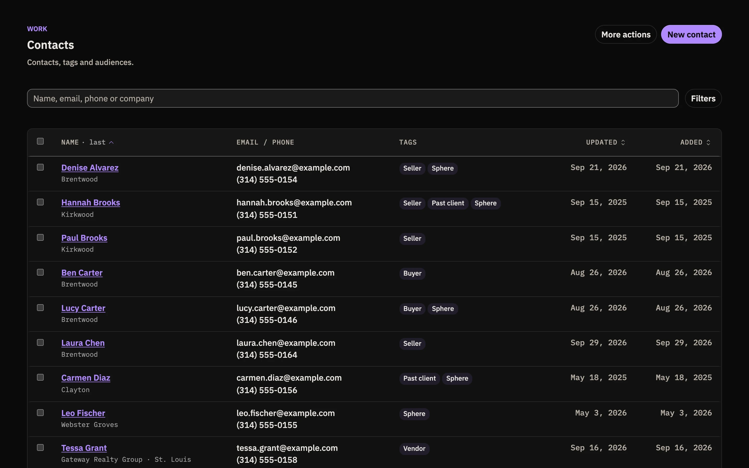This screenshot has height=468, width=749.
Task: Open Tessa Grant contact link
Action: click(84, 448)
